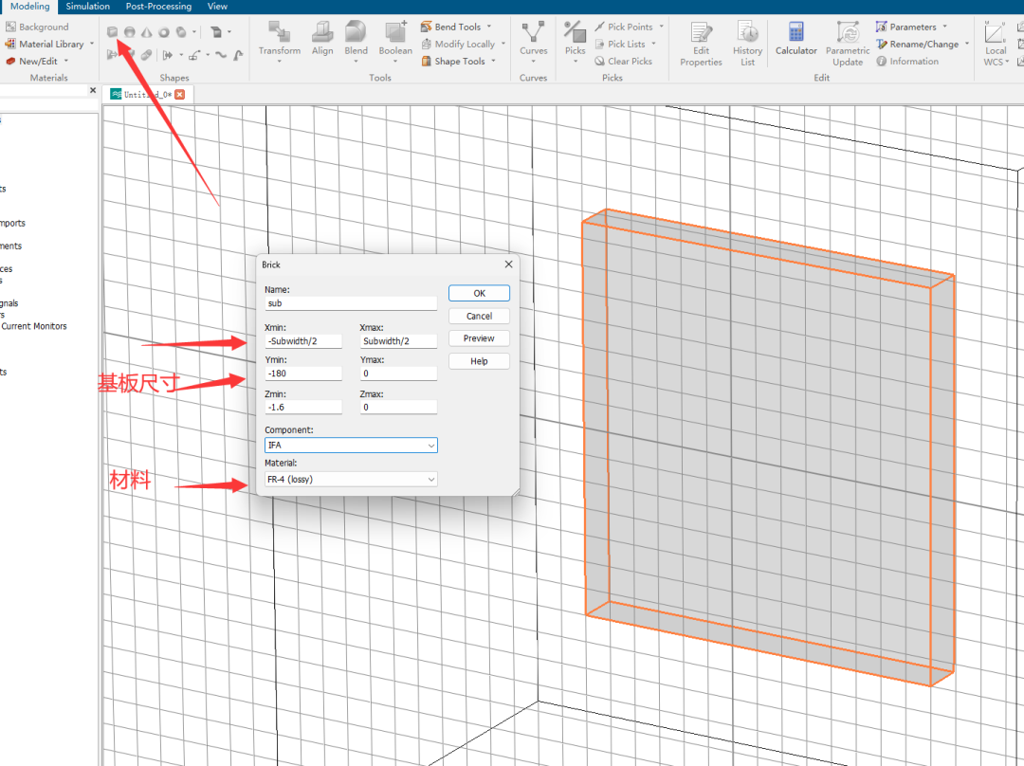Expand the New/Edit material menu

(x=66, y=61)
